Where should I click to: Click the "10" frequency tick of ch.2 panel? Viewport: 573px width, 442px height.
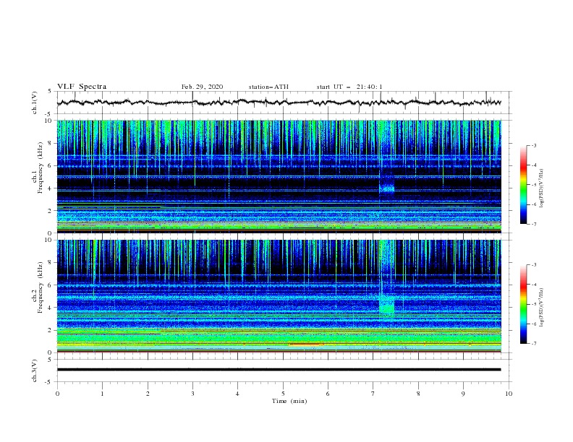point(49,240)
